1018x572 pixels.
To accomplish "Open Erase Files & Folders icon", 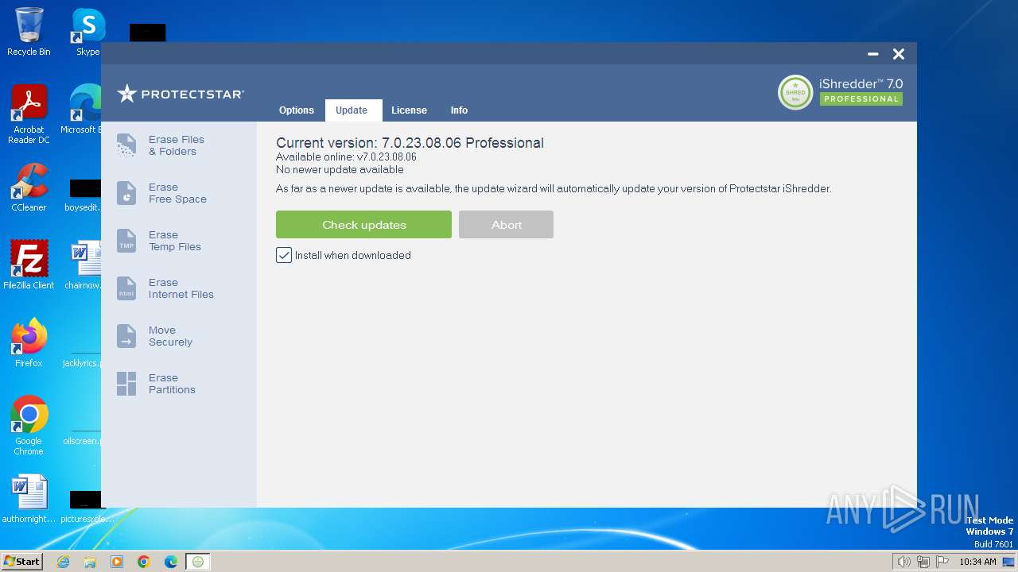I will (126, 145).
